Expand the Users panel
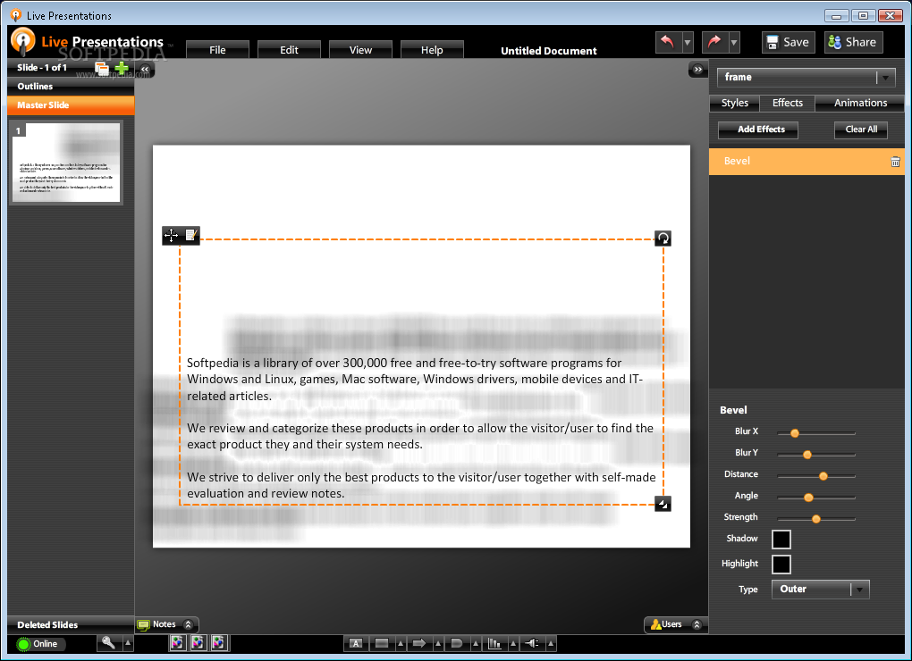The width and height of the screenshot is (912, 661). point(675,625)
